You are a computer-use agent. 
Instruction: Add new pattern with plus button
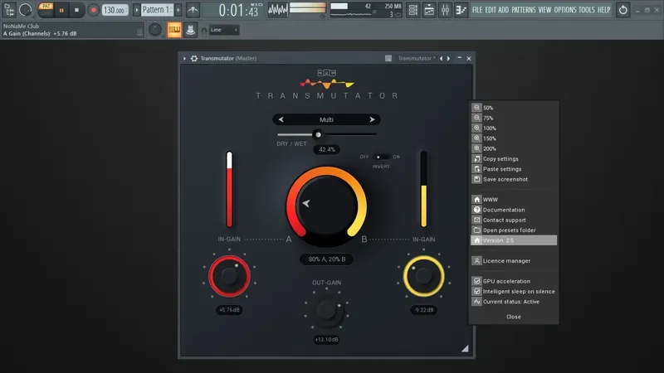click(178, 10)
